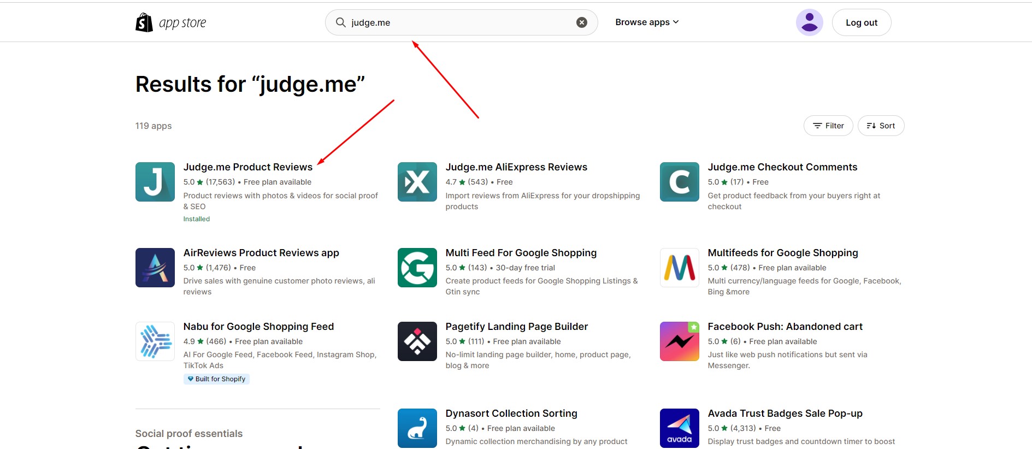Click the Shopify app store logo
The height and width of the screenshot is (449, 1032).
pos(171,22)
